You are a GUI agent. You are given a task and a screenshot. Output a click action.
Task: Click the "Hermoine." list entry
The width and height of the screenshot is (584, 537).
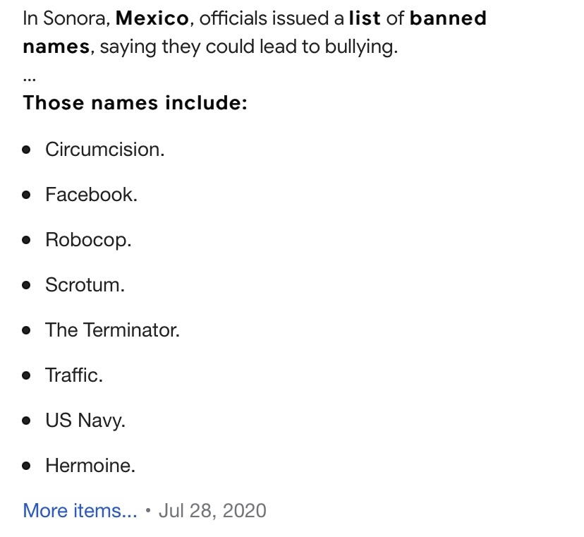(x=90, y=466)
